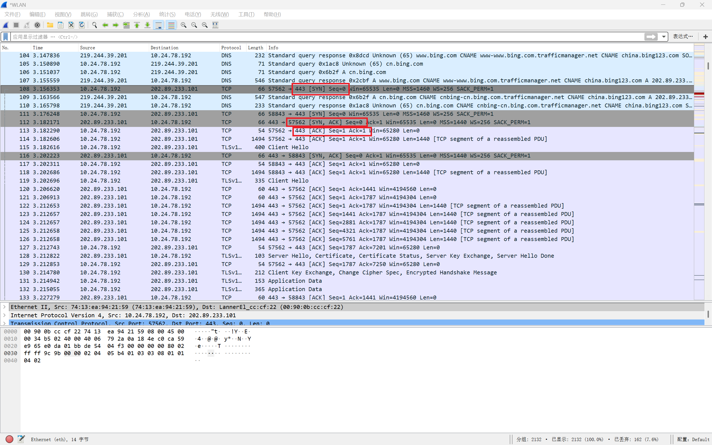
Task: Open the display filter history dropdown arrow
Action: point(664,37)
